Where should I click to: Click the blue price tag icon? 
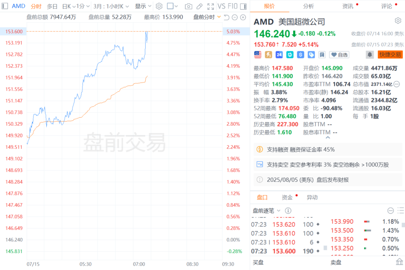[311, 54]
